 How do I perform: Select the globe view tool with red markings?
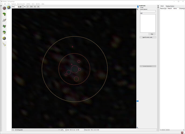pos(4,8)
